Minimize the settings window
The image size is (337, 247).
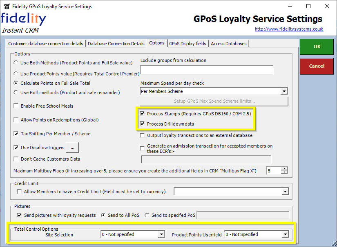(290, 7)
